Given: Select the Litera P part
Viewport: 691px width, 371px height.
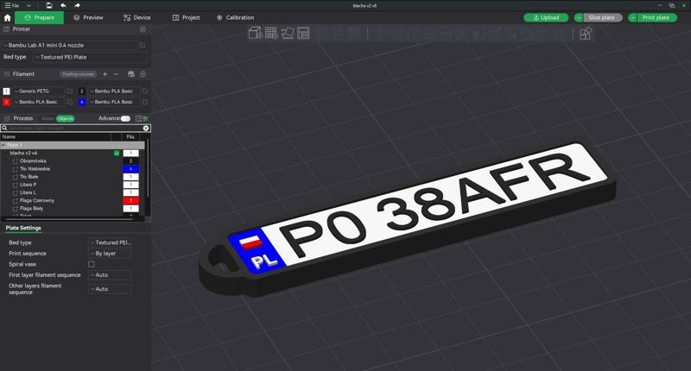Looking at the screenshot, I should [28, 185].
